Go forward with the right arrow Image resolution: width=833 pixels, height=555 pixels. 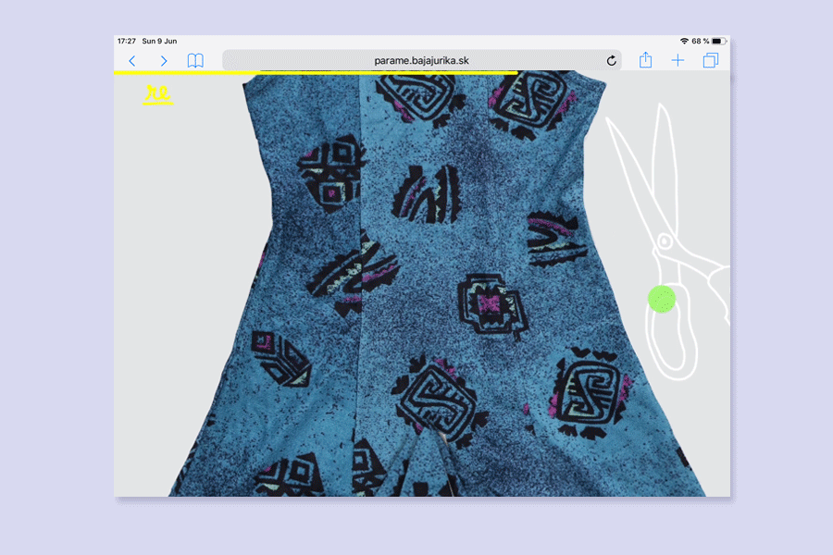164,61
